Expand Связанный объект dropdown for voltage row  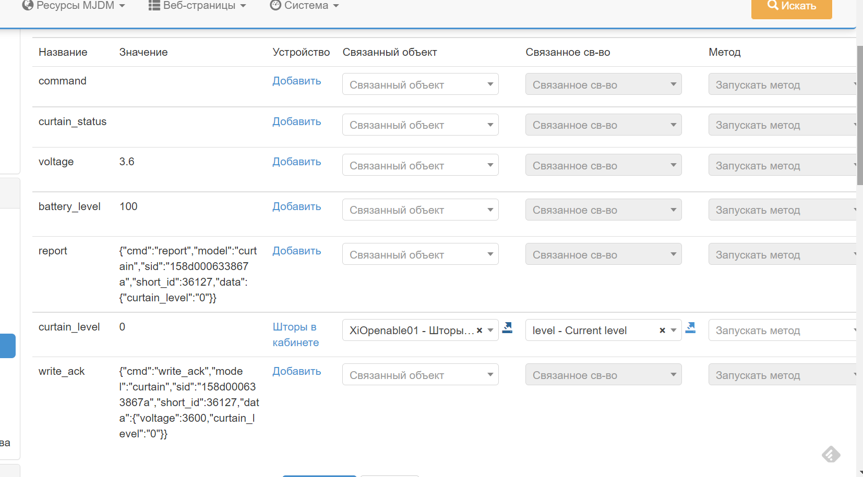tap(420, 165)
